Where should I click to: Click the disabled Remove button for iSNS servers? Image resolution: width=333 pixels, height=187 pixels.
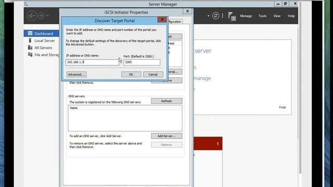pyautogui.click(x=166, y=144)
